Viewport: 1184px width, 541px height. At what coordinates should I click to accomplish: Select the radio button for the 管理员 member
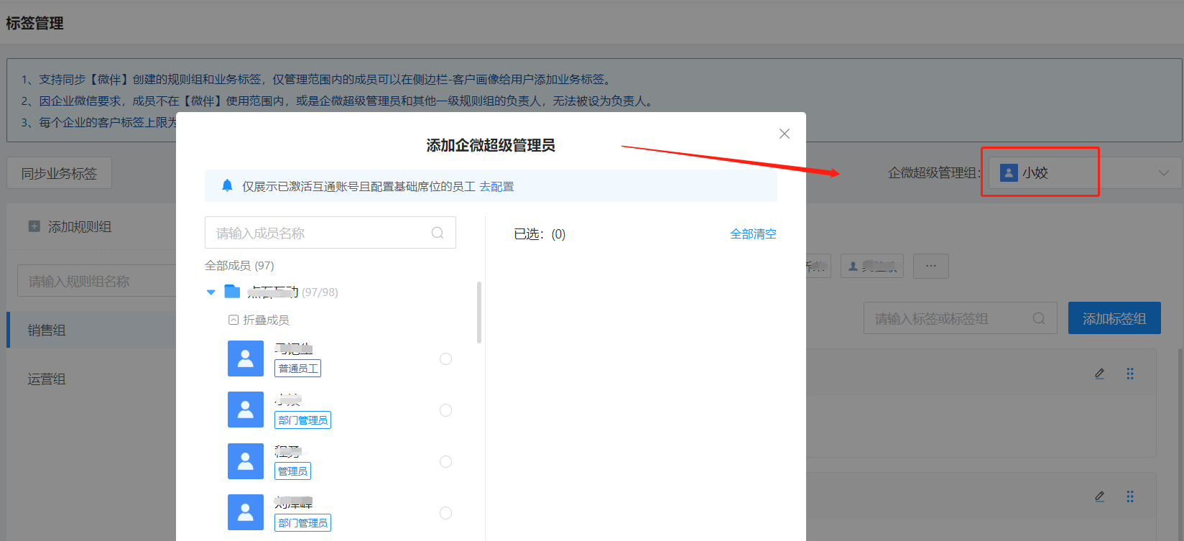[445, 462]
